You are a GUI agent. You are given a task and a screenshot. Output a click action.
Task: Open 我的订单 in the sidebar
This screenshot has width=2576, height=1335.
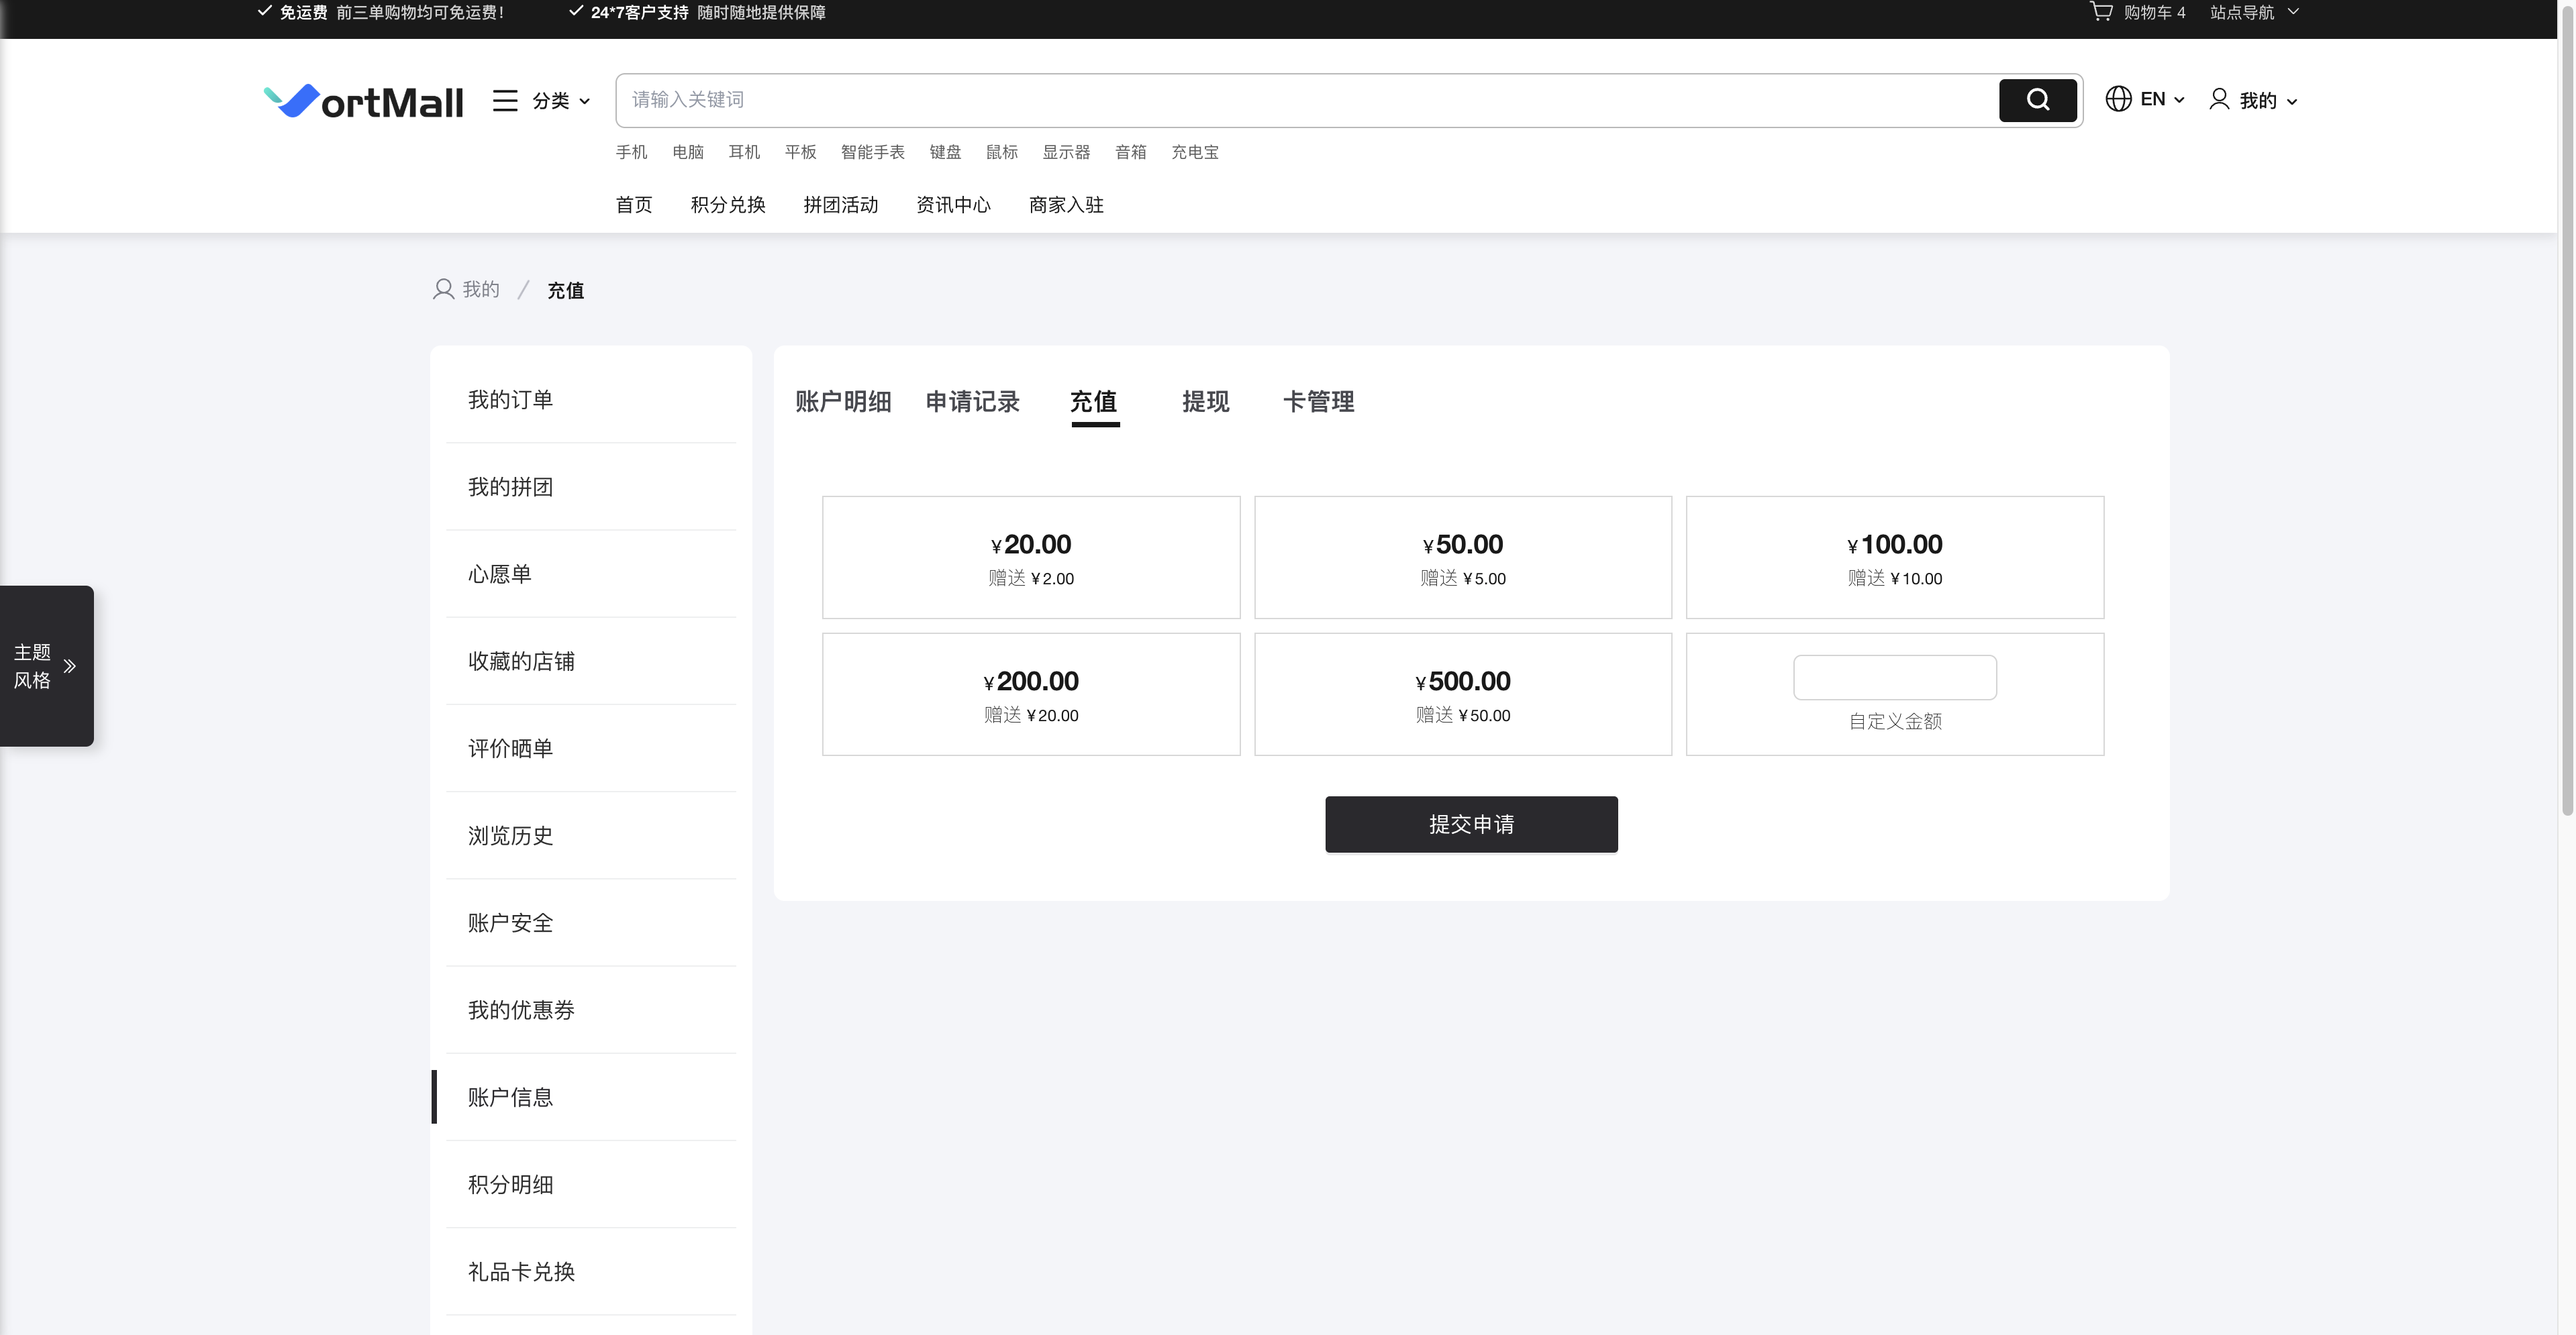(510, 400)
